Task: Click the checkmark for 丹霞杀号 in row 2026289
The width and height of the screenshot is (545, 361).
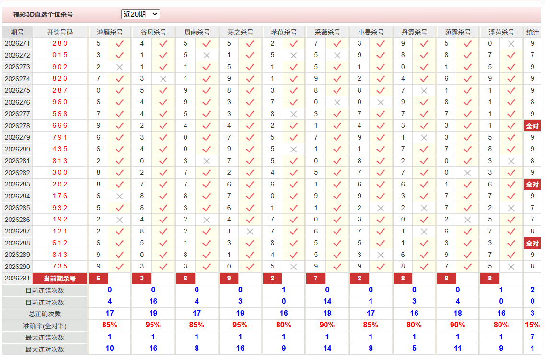Action: pos(424,255)
